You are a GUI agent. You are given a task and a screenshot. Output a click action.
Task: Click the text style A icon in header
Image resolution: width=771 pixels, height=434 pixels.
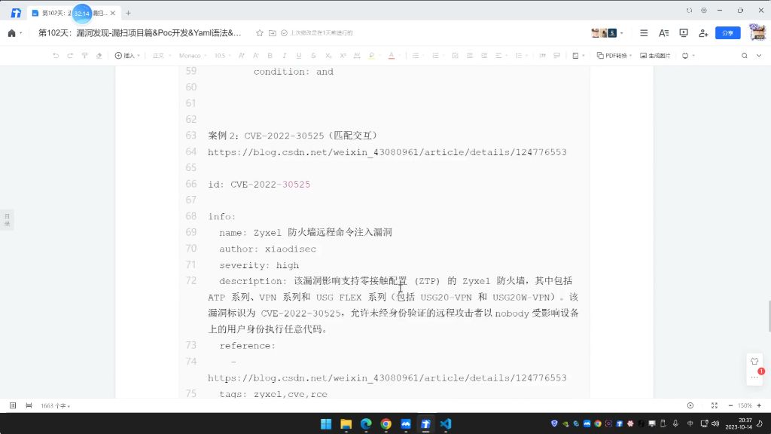(663, 33)
